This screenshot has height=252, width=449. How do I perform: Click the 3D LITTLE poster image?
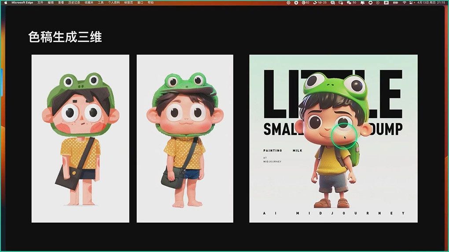click(x=333, y=138)
